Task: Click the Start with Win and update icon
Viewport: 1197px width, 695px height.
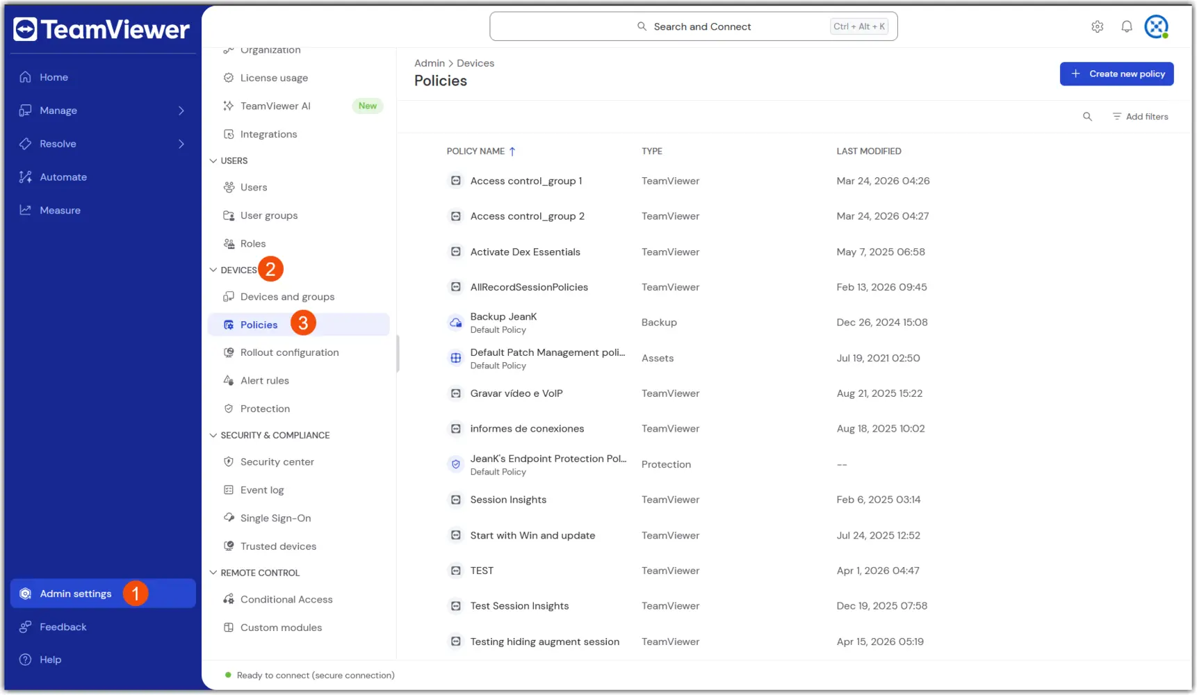Action: [x=455, y=535]
